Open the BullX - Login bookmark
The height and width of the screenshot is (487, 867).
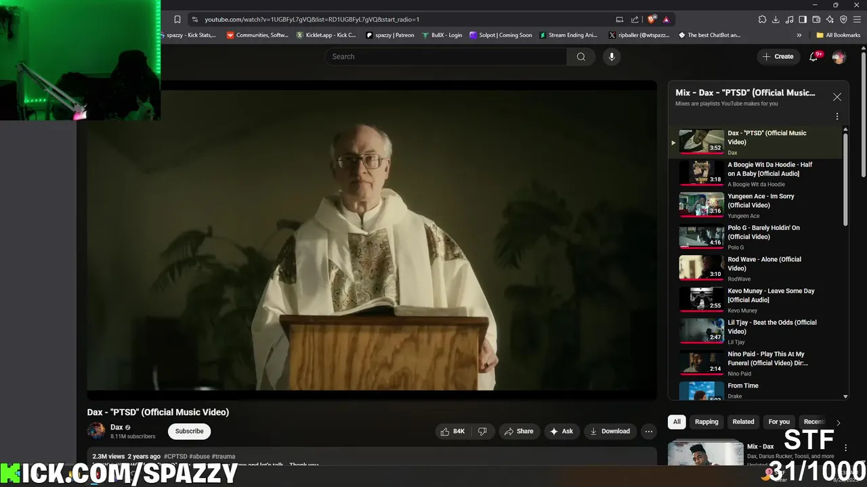[442, 35]
